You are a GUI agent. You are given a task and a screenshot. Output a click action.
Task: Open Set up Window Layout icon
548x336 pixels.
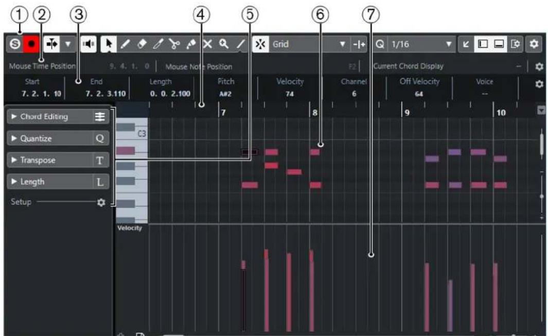(515, 44)
